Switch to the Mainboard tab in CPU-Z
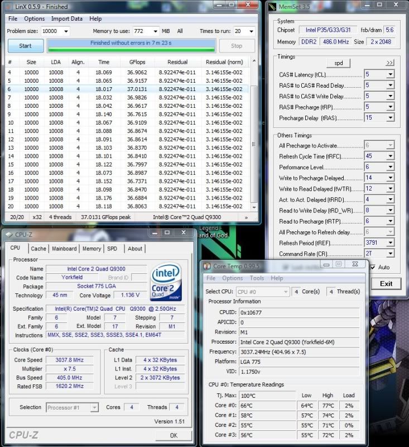Screen dimensions: 409x447 (64, 249)
